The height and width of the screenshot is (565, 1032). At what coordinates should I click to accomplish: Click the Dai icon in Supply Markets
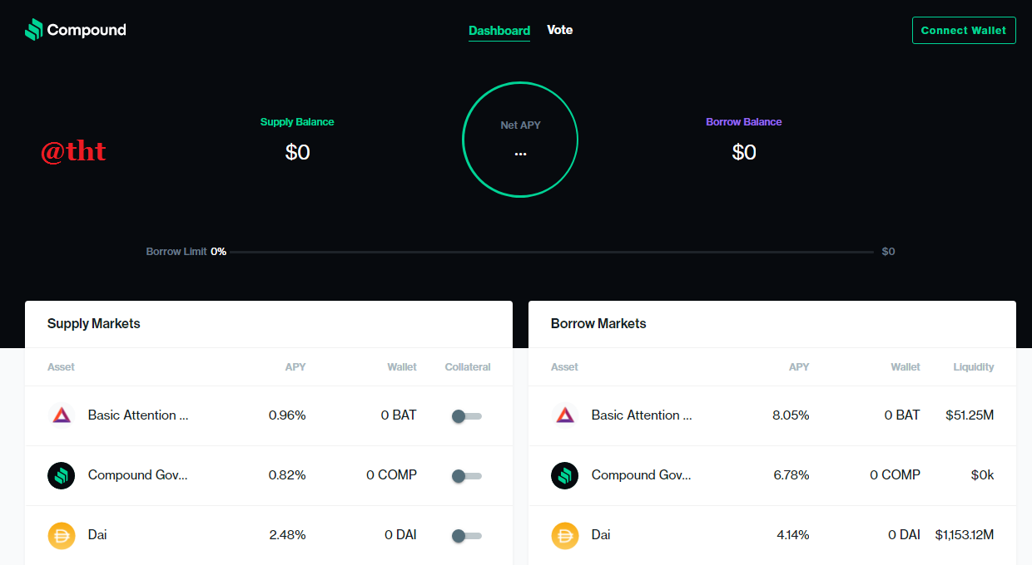click(x=62, y=535)
